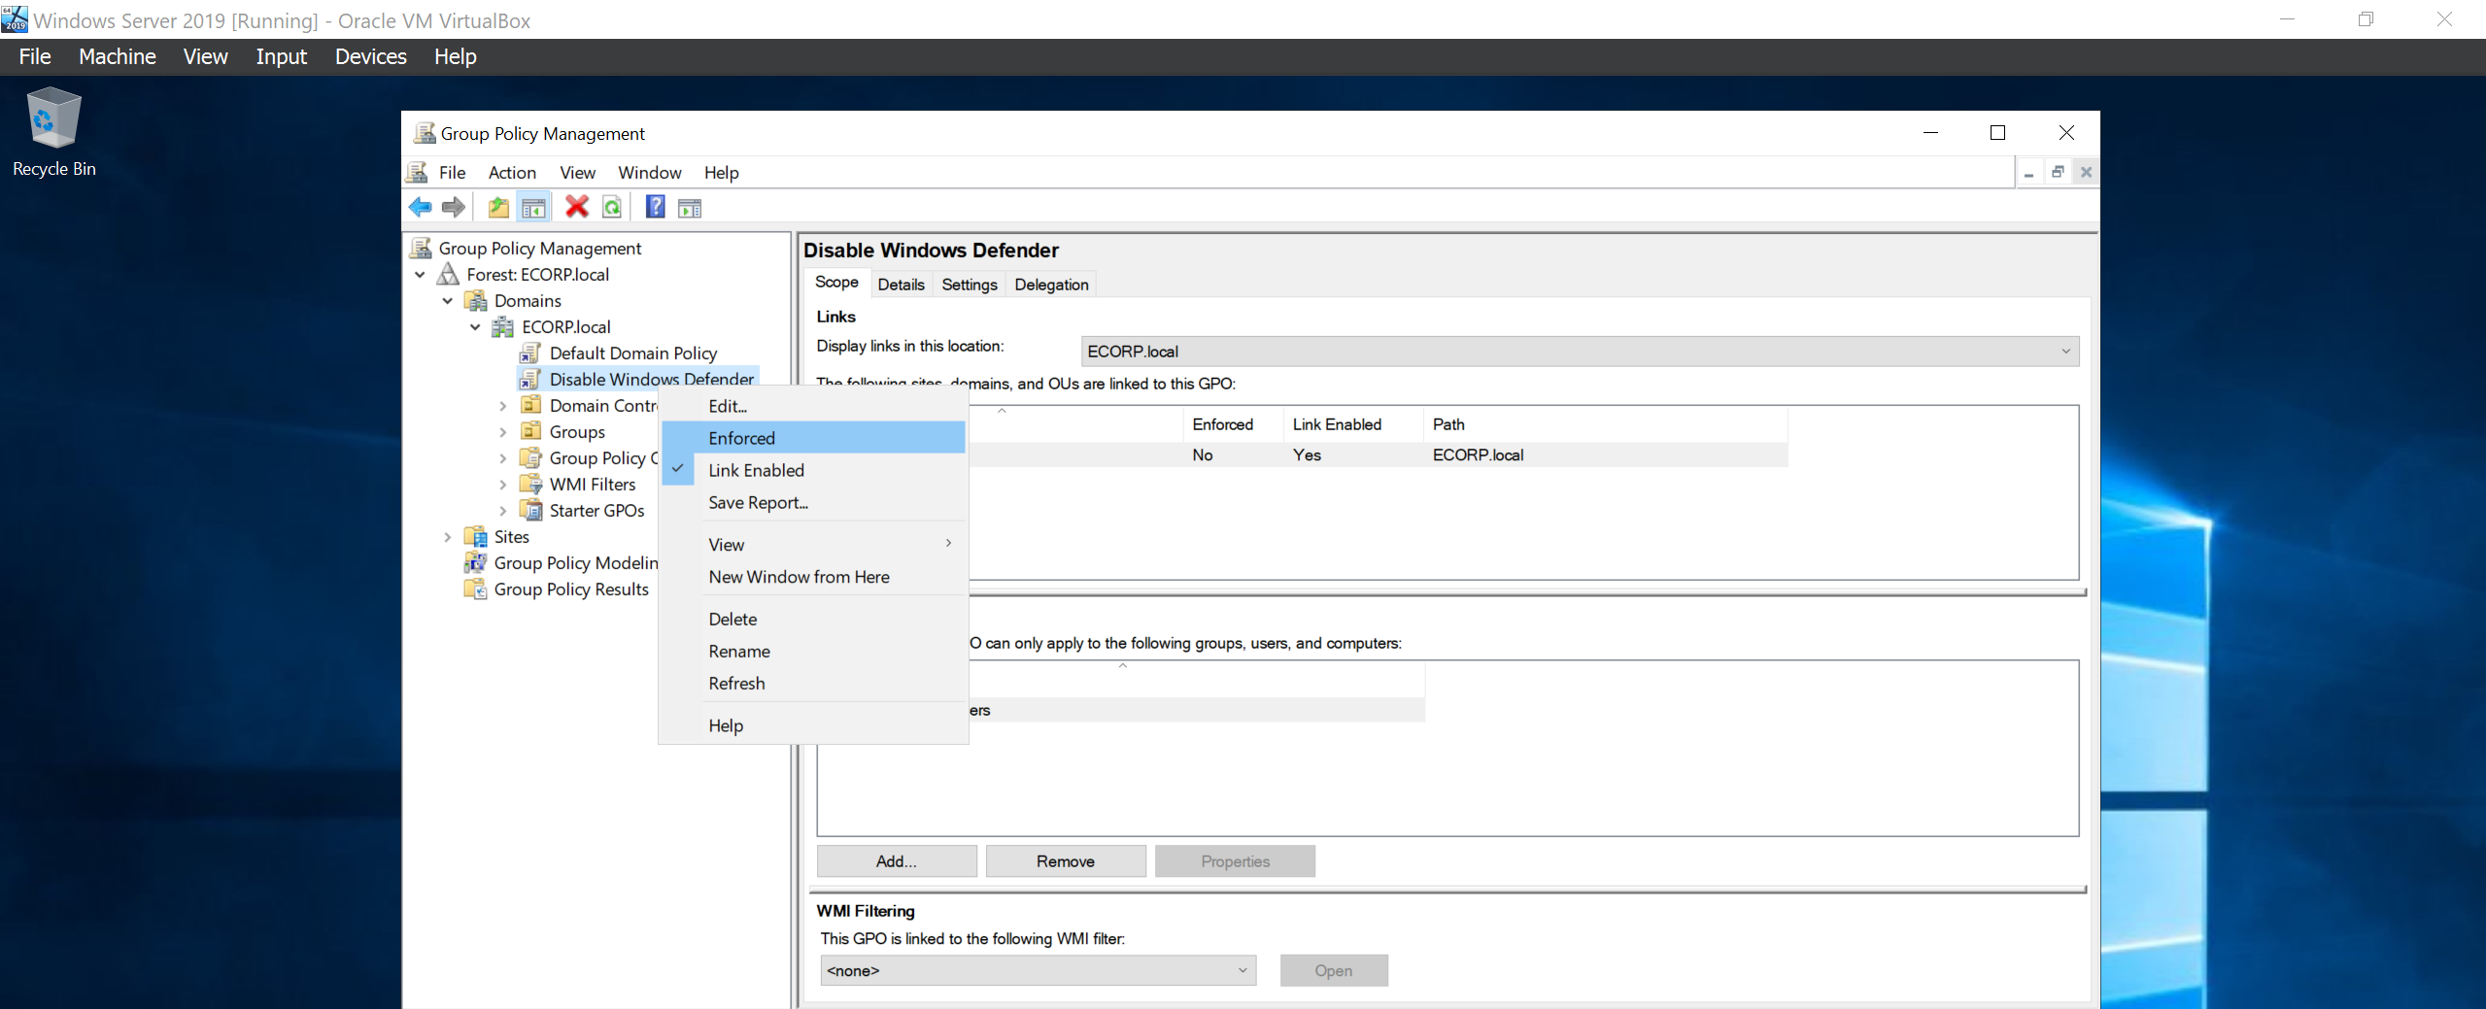Select Save Report... in context menu

coord(813,502)
